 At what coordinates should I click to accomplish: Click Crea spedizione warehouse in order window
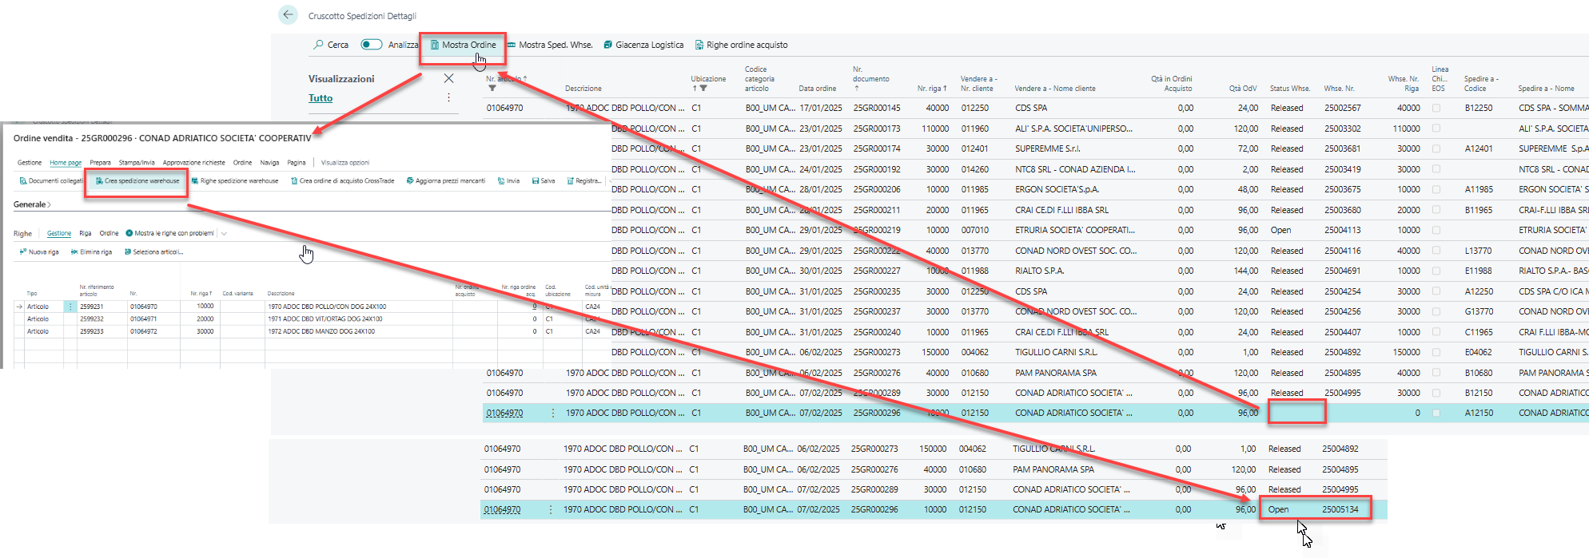(137, 181)
